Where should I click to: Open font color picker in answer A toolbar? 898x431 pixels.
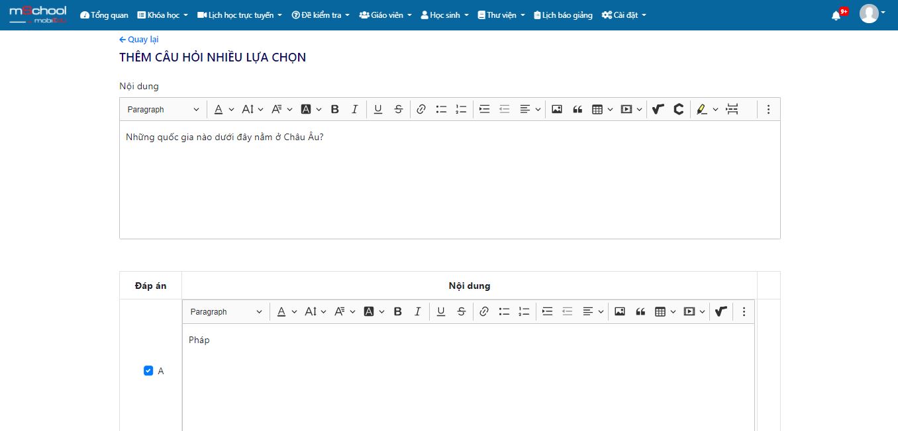pyautogui.click(x=287, y=312)
